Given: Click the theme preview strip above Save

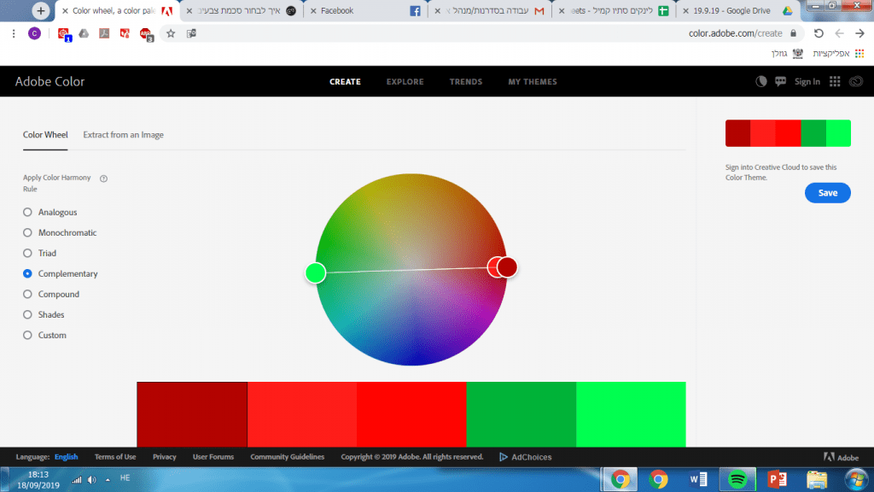Looking at the screenshot, I should [788, 133].
